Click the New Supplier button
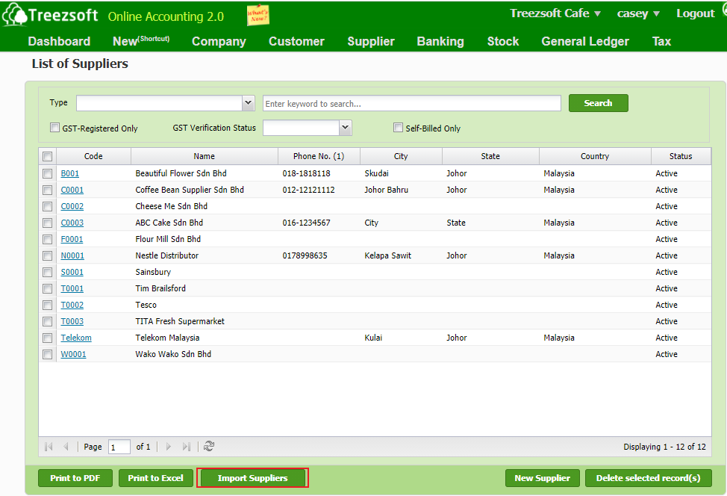Image resolution: width=727 pixels, height=496 pixels. click(x=542, y=478)
